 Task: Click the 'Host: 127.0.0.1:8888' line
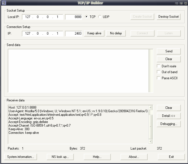[23, 107]
